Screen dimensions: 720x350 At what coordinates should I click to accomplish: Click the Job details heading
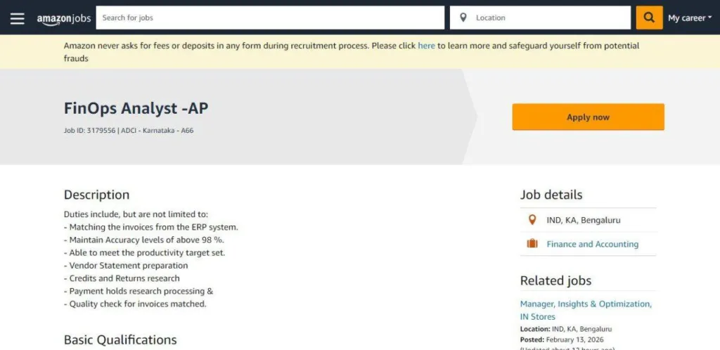pos(551,195)
